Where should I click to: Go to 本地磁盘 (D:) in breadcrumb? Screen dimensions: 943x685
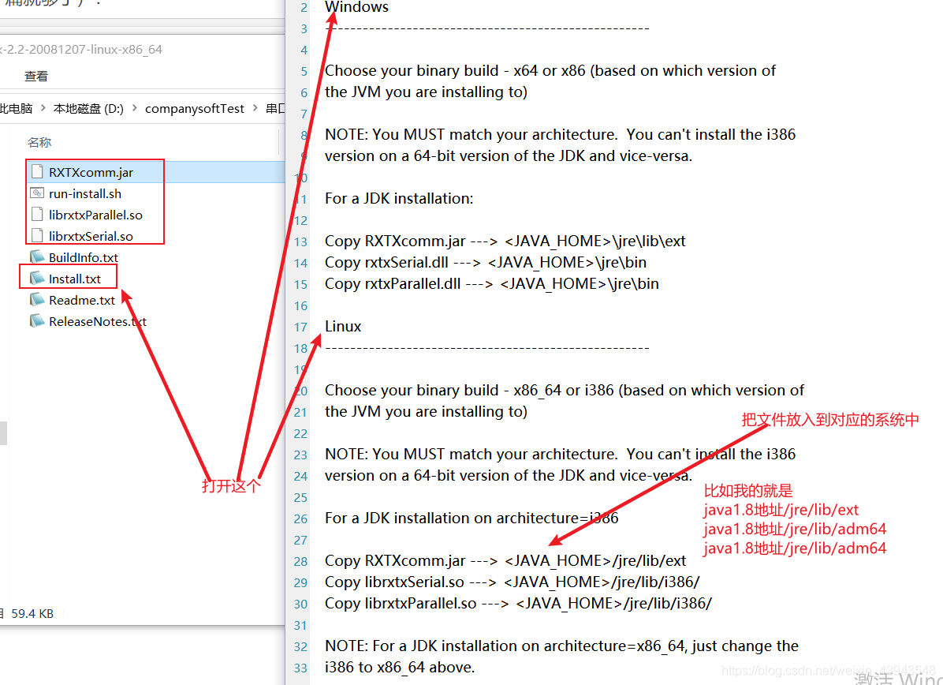tap(88, 108)
